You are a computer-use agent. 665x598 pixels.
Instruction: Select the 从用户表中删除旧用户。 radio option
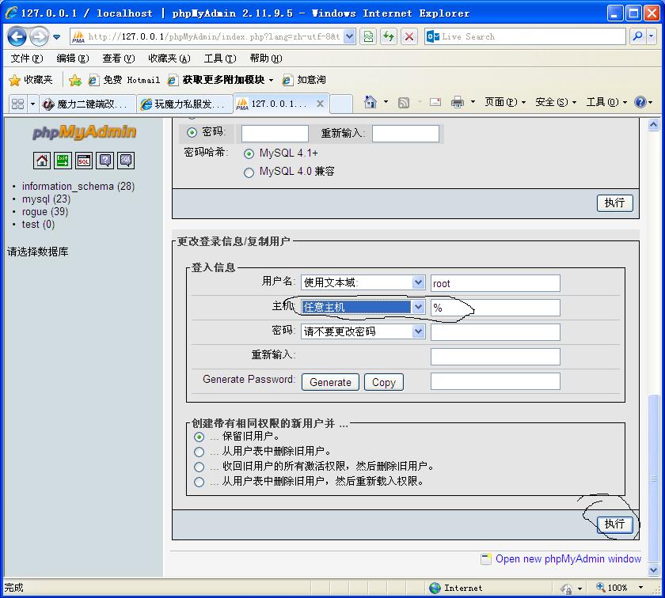199,452
